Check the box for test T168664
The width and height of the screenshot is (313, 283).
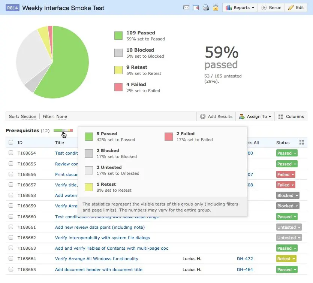tap(11, 259)
